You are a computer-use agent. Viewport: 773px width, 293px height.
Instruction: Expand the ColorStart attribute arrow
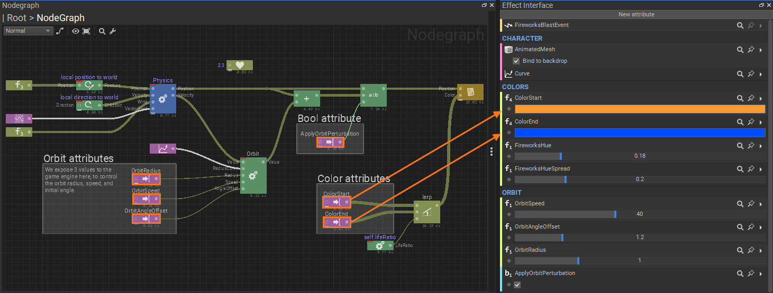click(x=761, y=98)
